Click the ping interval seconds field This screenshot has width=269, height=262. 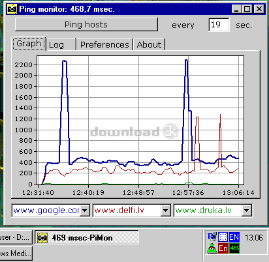(219, 25)
